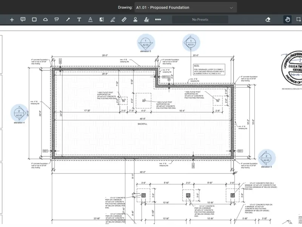The height and width of the screenshot is (227, 302).
Task: Select the T free text tool
Action: tap(79, 20)
